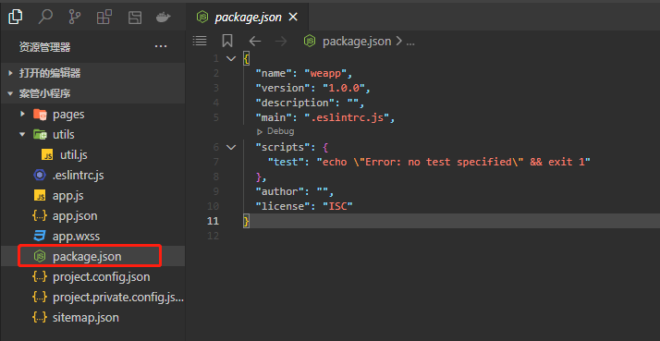Go back with the left arrow

coord(255,41)
